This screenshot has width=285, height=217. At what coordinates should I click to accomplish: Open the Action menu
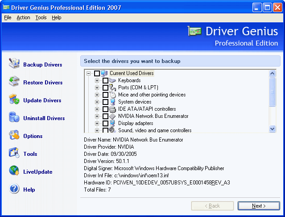pos(23,17)
